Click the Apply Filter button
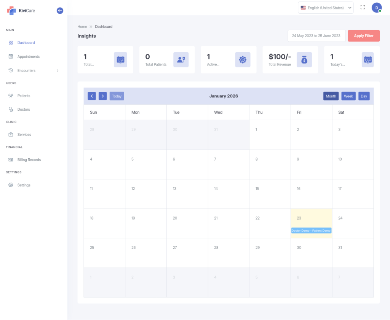 coord(363,36)
